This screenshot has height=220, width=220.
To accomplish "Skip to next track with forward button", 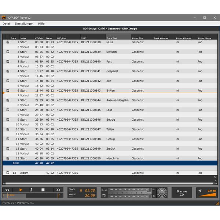I will (x=58, y=190).
